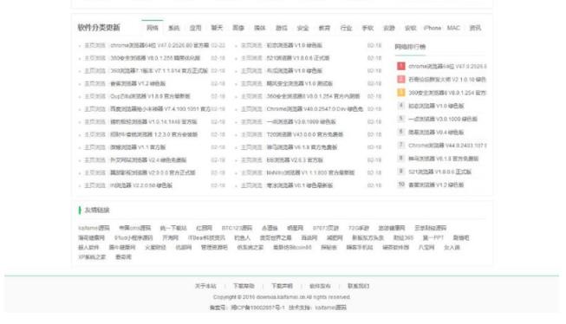Screen dimensions: 566x324
Task: Select the MAC tab
Action: (x=453, y=28)
